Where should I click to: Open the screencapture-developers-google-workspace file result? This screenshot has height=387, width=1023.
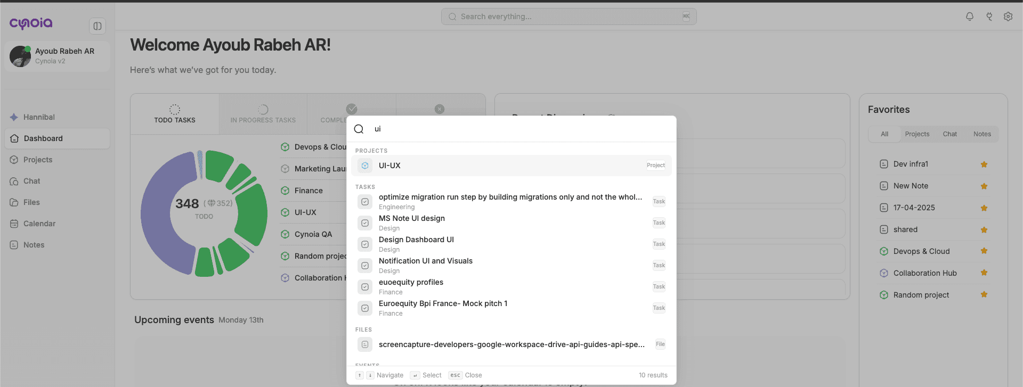point(511,344)
